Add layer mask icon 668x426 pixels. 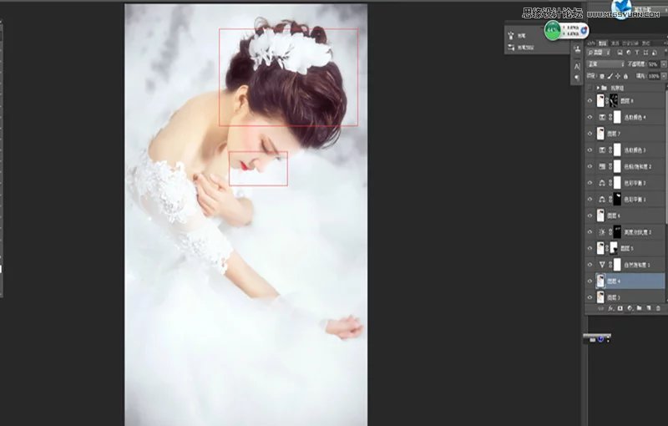[x=620, y=308]
